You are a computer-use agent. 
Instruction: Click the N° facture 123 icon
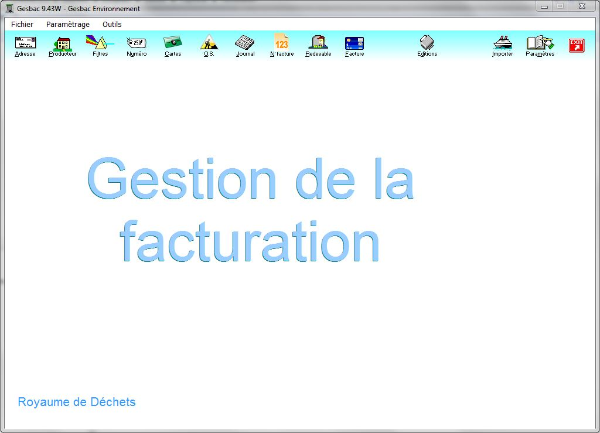(282, 43)
